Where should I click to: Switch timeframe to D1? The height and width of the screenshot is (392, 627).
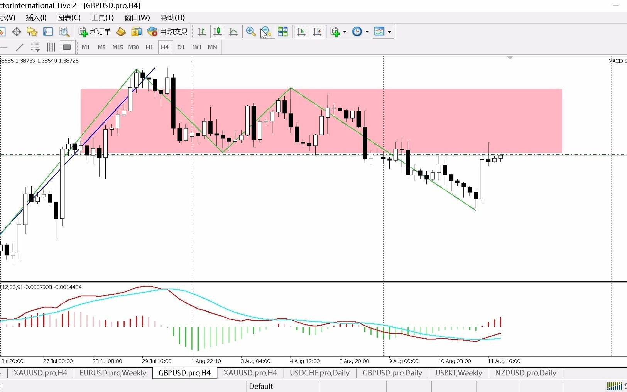[x=181, y=47]
